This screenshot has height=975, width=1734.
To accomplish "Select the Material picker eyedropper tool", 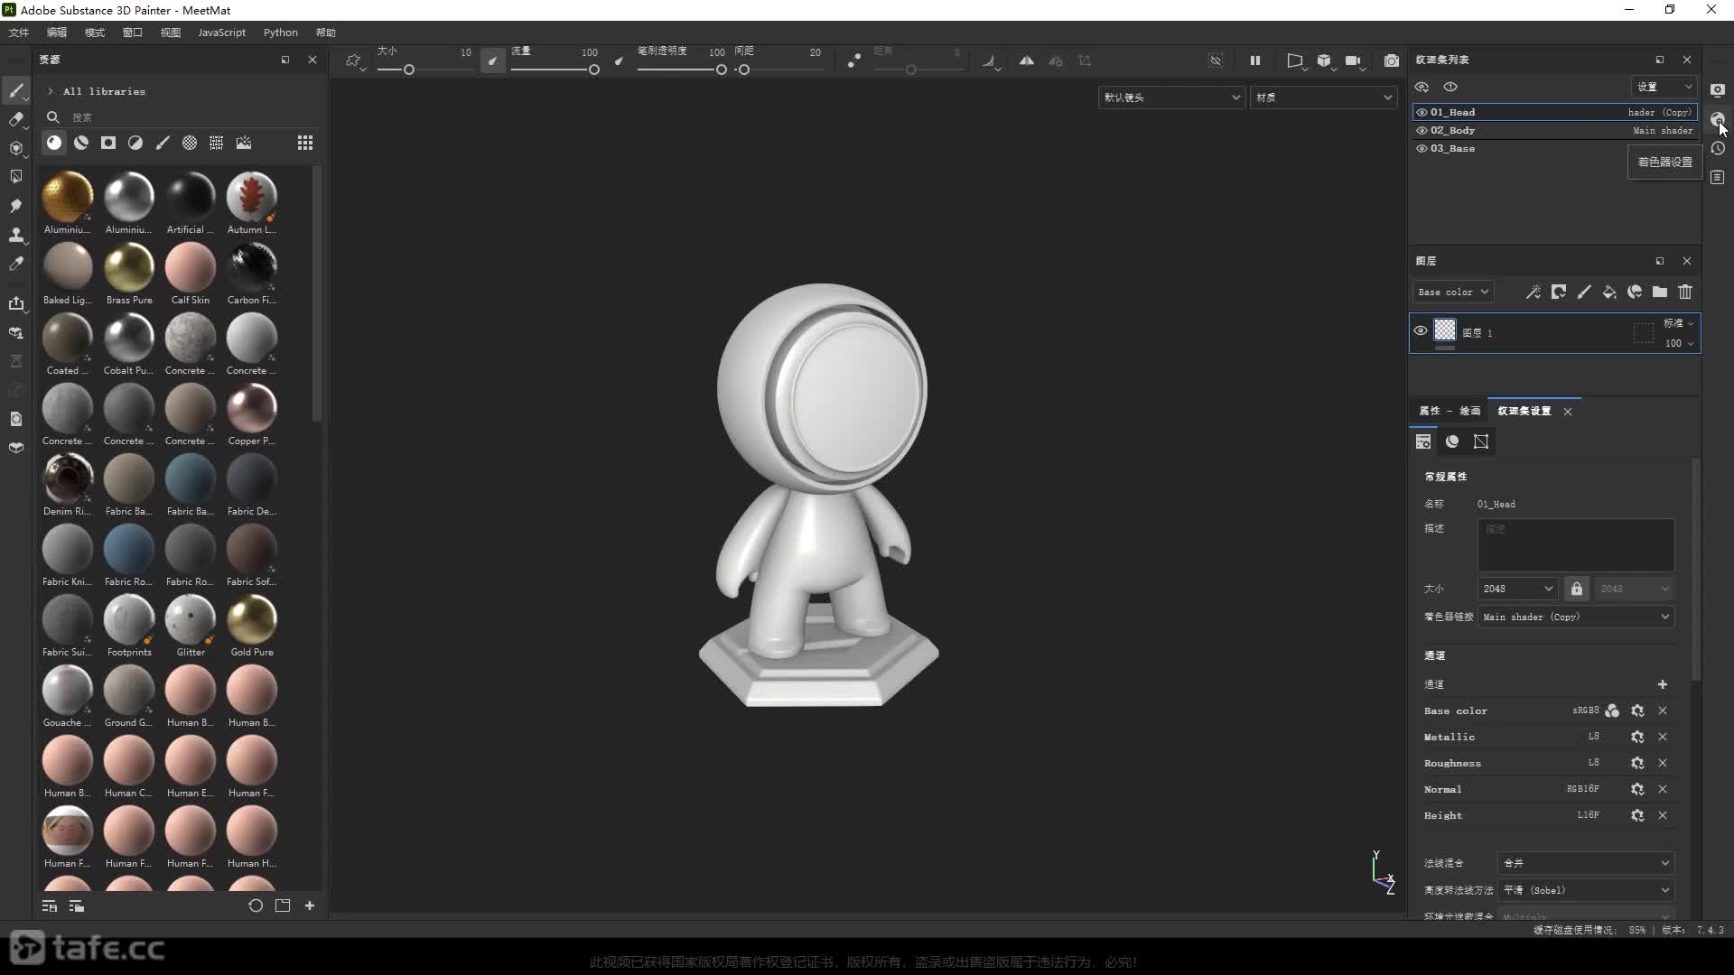I will pos(16,264).
